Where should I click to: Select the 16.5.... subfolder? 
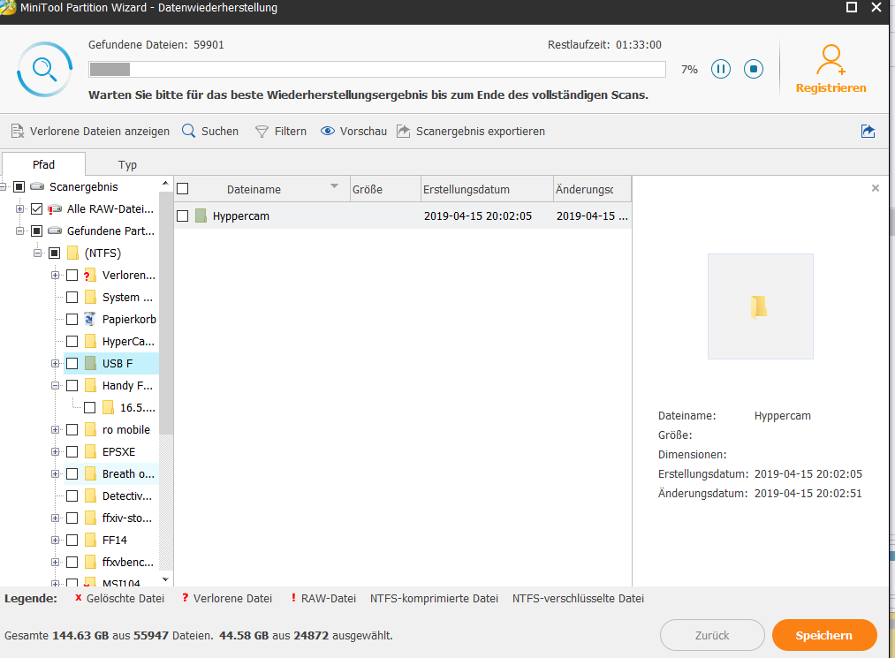pos(137,407)
